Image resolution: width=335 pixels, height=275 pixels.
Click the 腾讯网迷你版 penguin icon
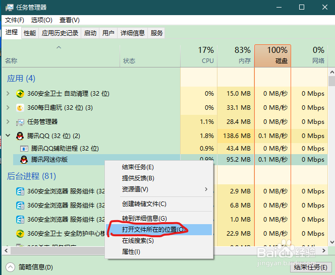(24, 160)
